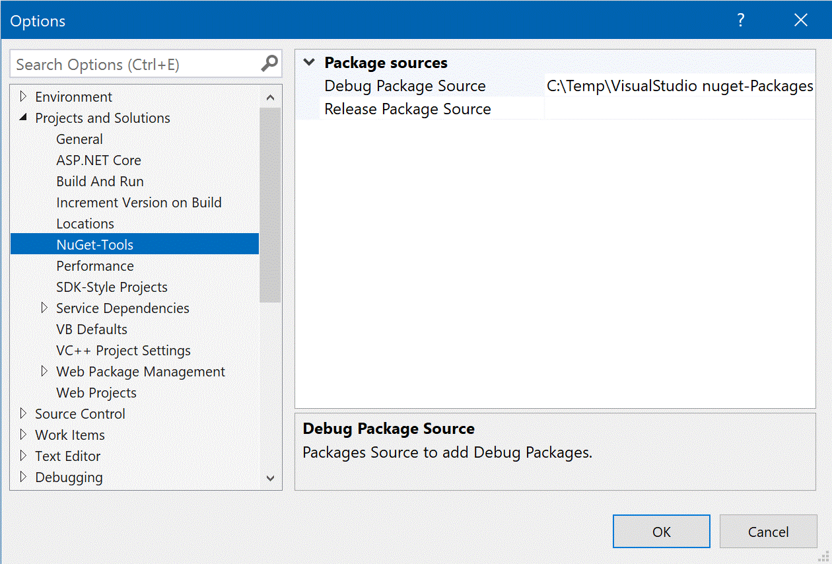The image size is (832, 564).
Task: Open the SDK-Style Projects settings
Action: (x=112, y=287)
